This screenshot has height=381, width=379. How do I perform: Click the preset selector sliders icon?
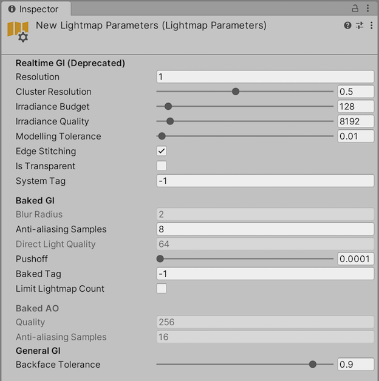pyautogui.click(x=359, y=25)
